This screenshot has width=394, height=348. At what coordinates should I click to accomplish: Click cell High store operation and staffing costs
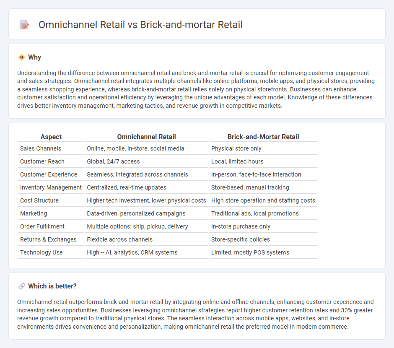(263, 200)
